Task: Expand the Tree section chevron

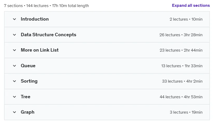Action: pos(14,97)
